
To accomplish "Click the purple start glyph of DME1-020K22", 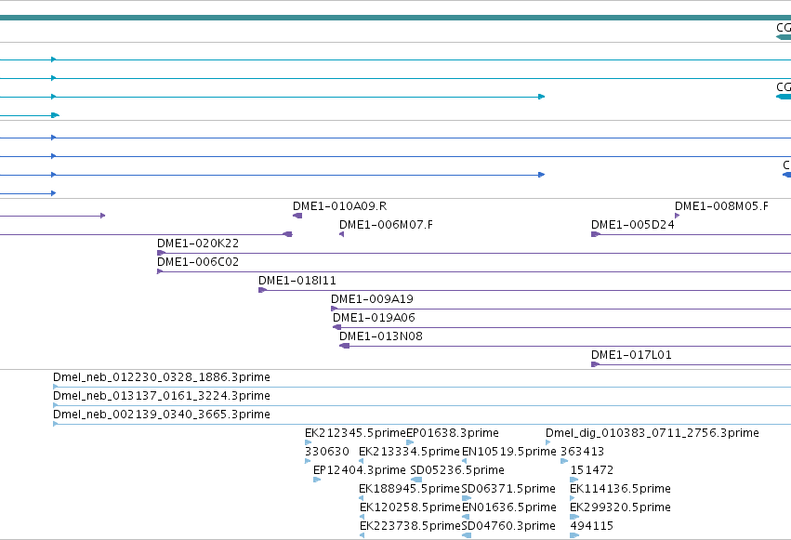I will (161, 253).
